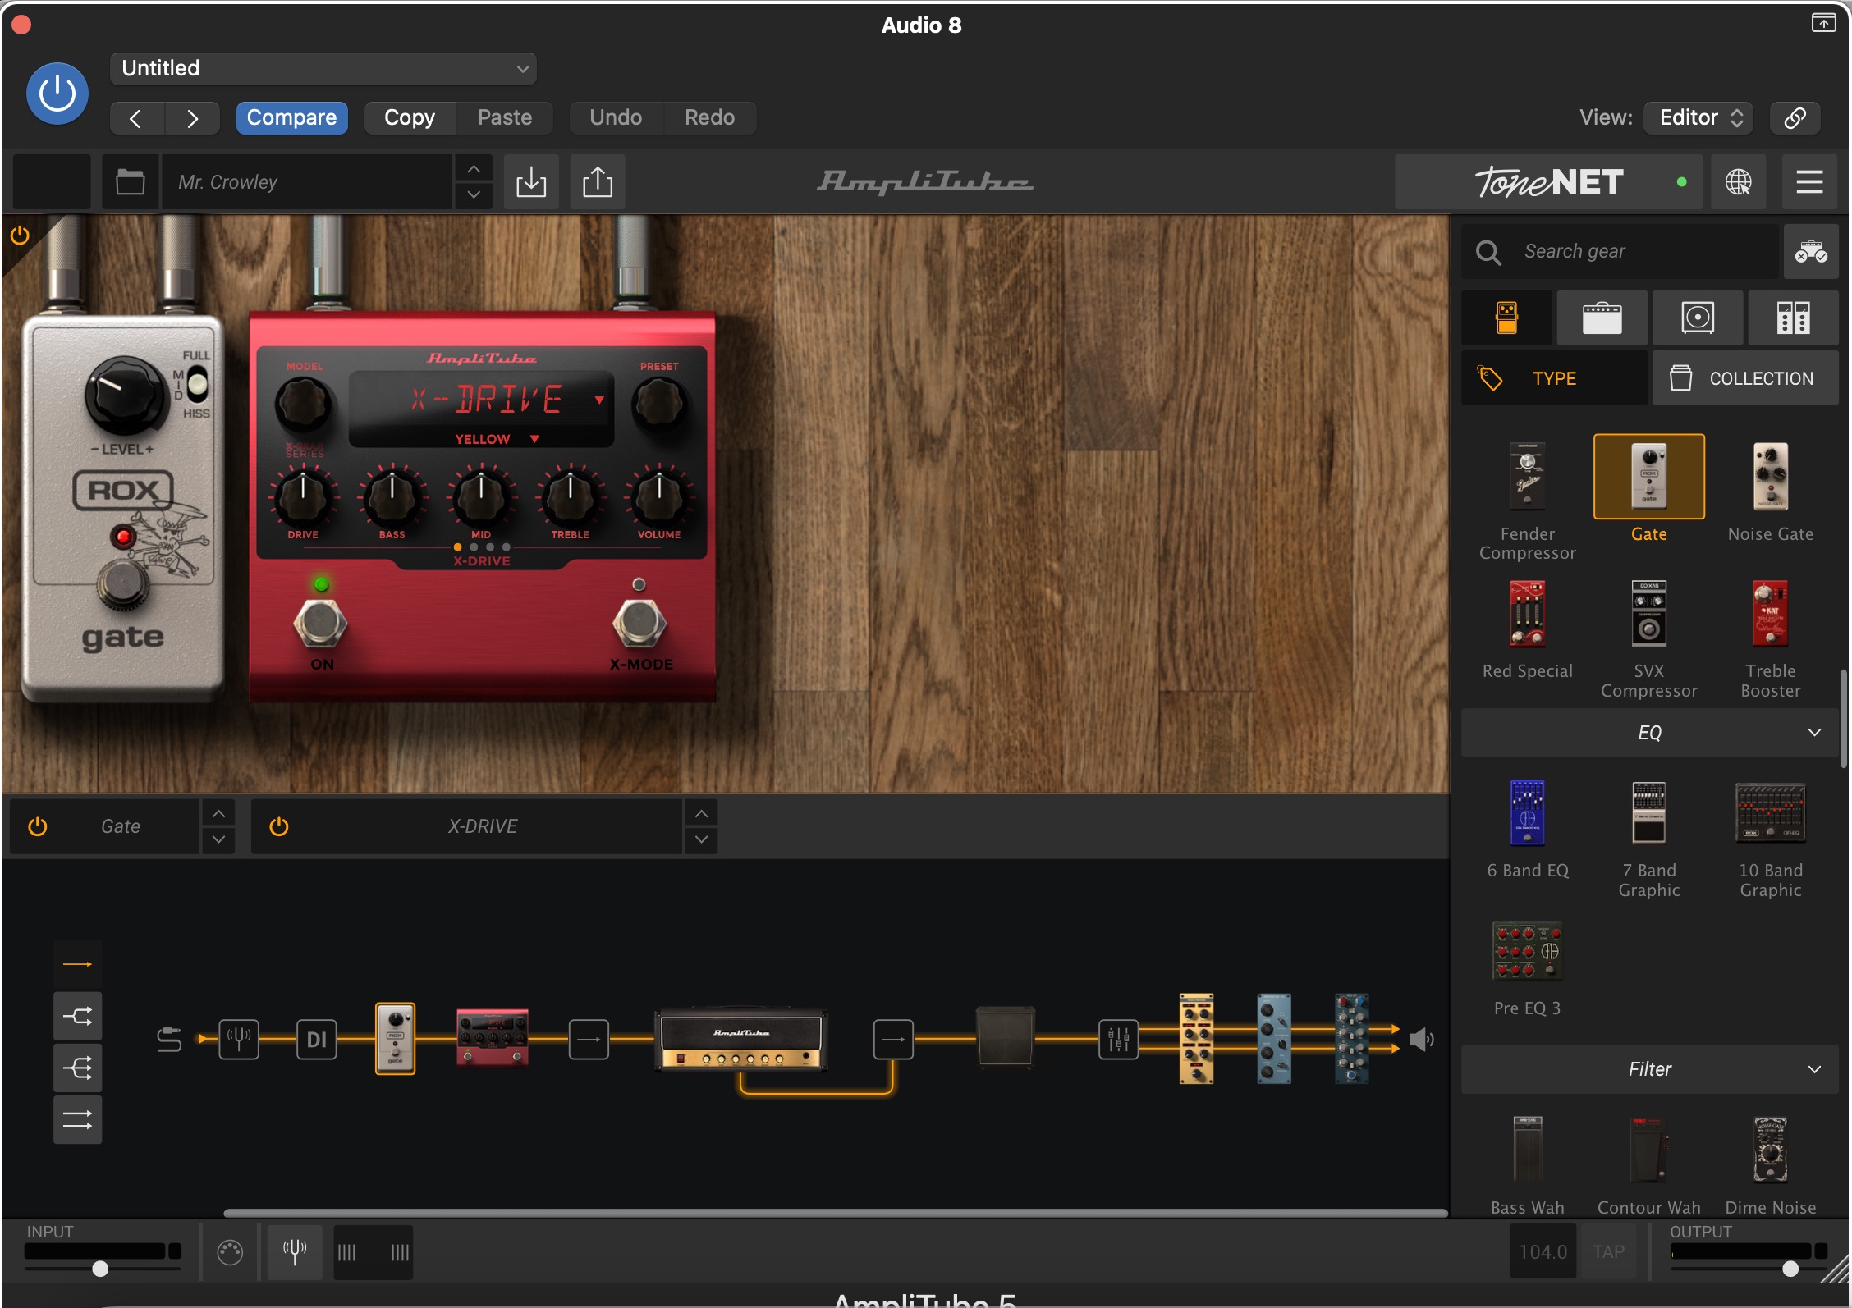Click the DI block in signal chain
This screenshot has height=1308, width=1852.
(316, 1040)
